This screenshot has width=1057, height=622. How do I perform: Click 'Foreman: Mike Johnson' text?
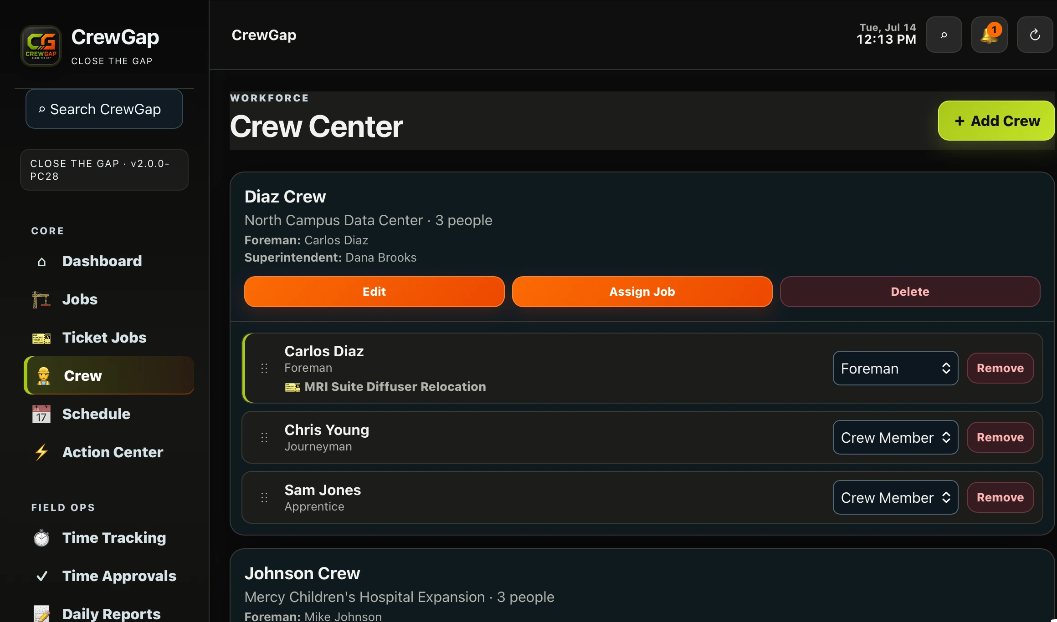313,617
